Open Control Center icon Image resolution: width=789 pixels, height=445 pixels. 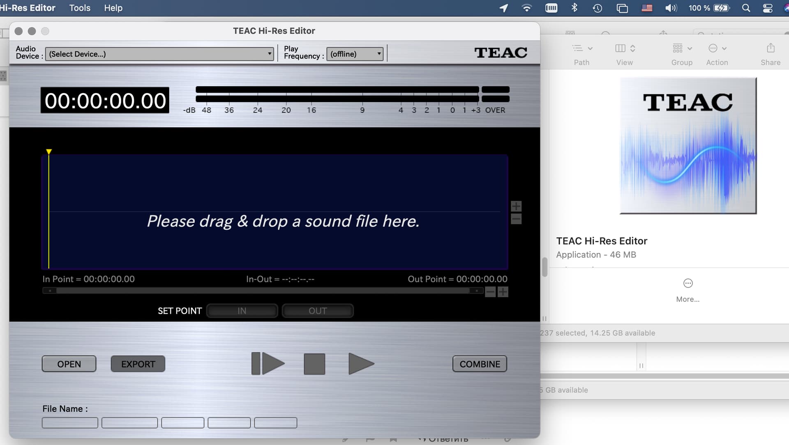[768, 8]
